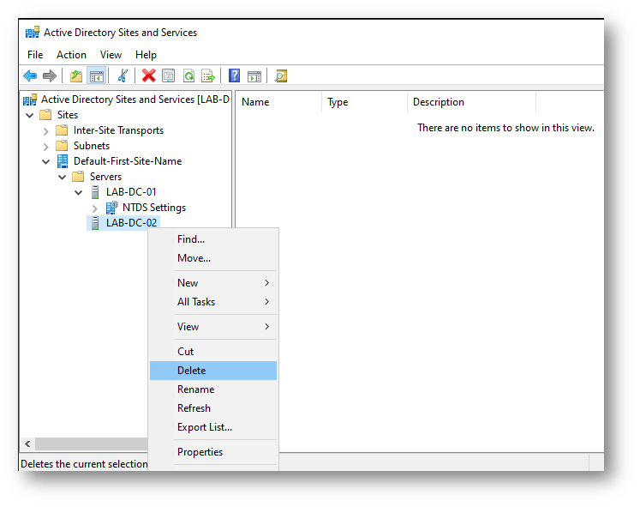Open the View submenu in context menu

tap(213, 327)
